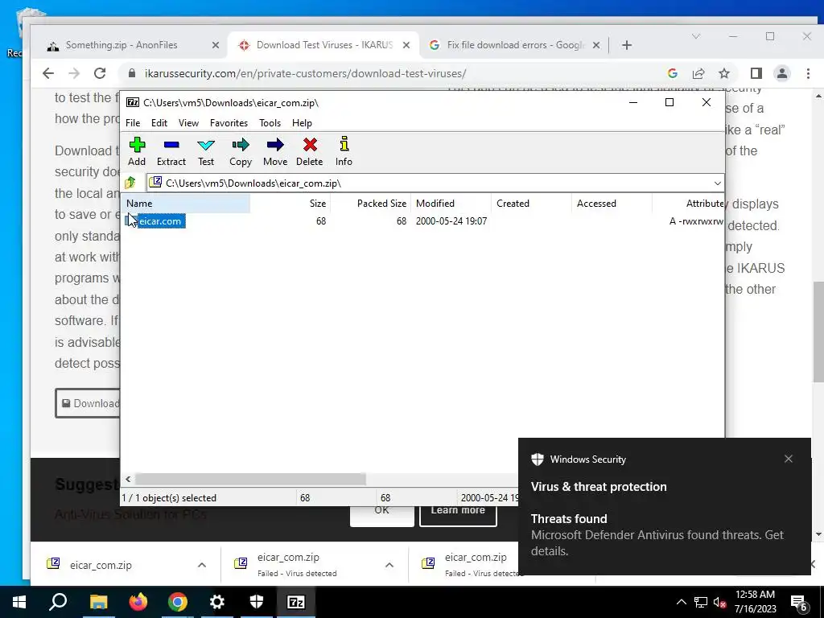Dismiss the Windows Security notification
This screenshot has height=618, width=824.
click(x=789, y=459)
